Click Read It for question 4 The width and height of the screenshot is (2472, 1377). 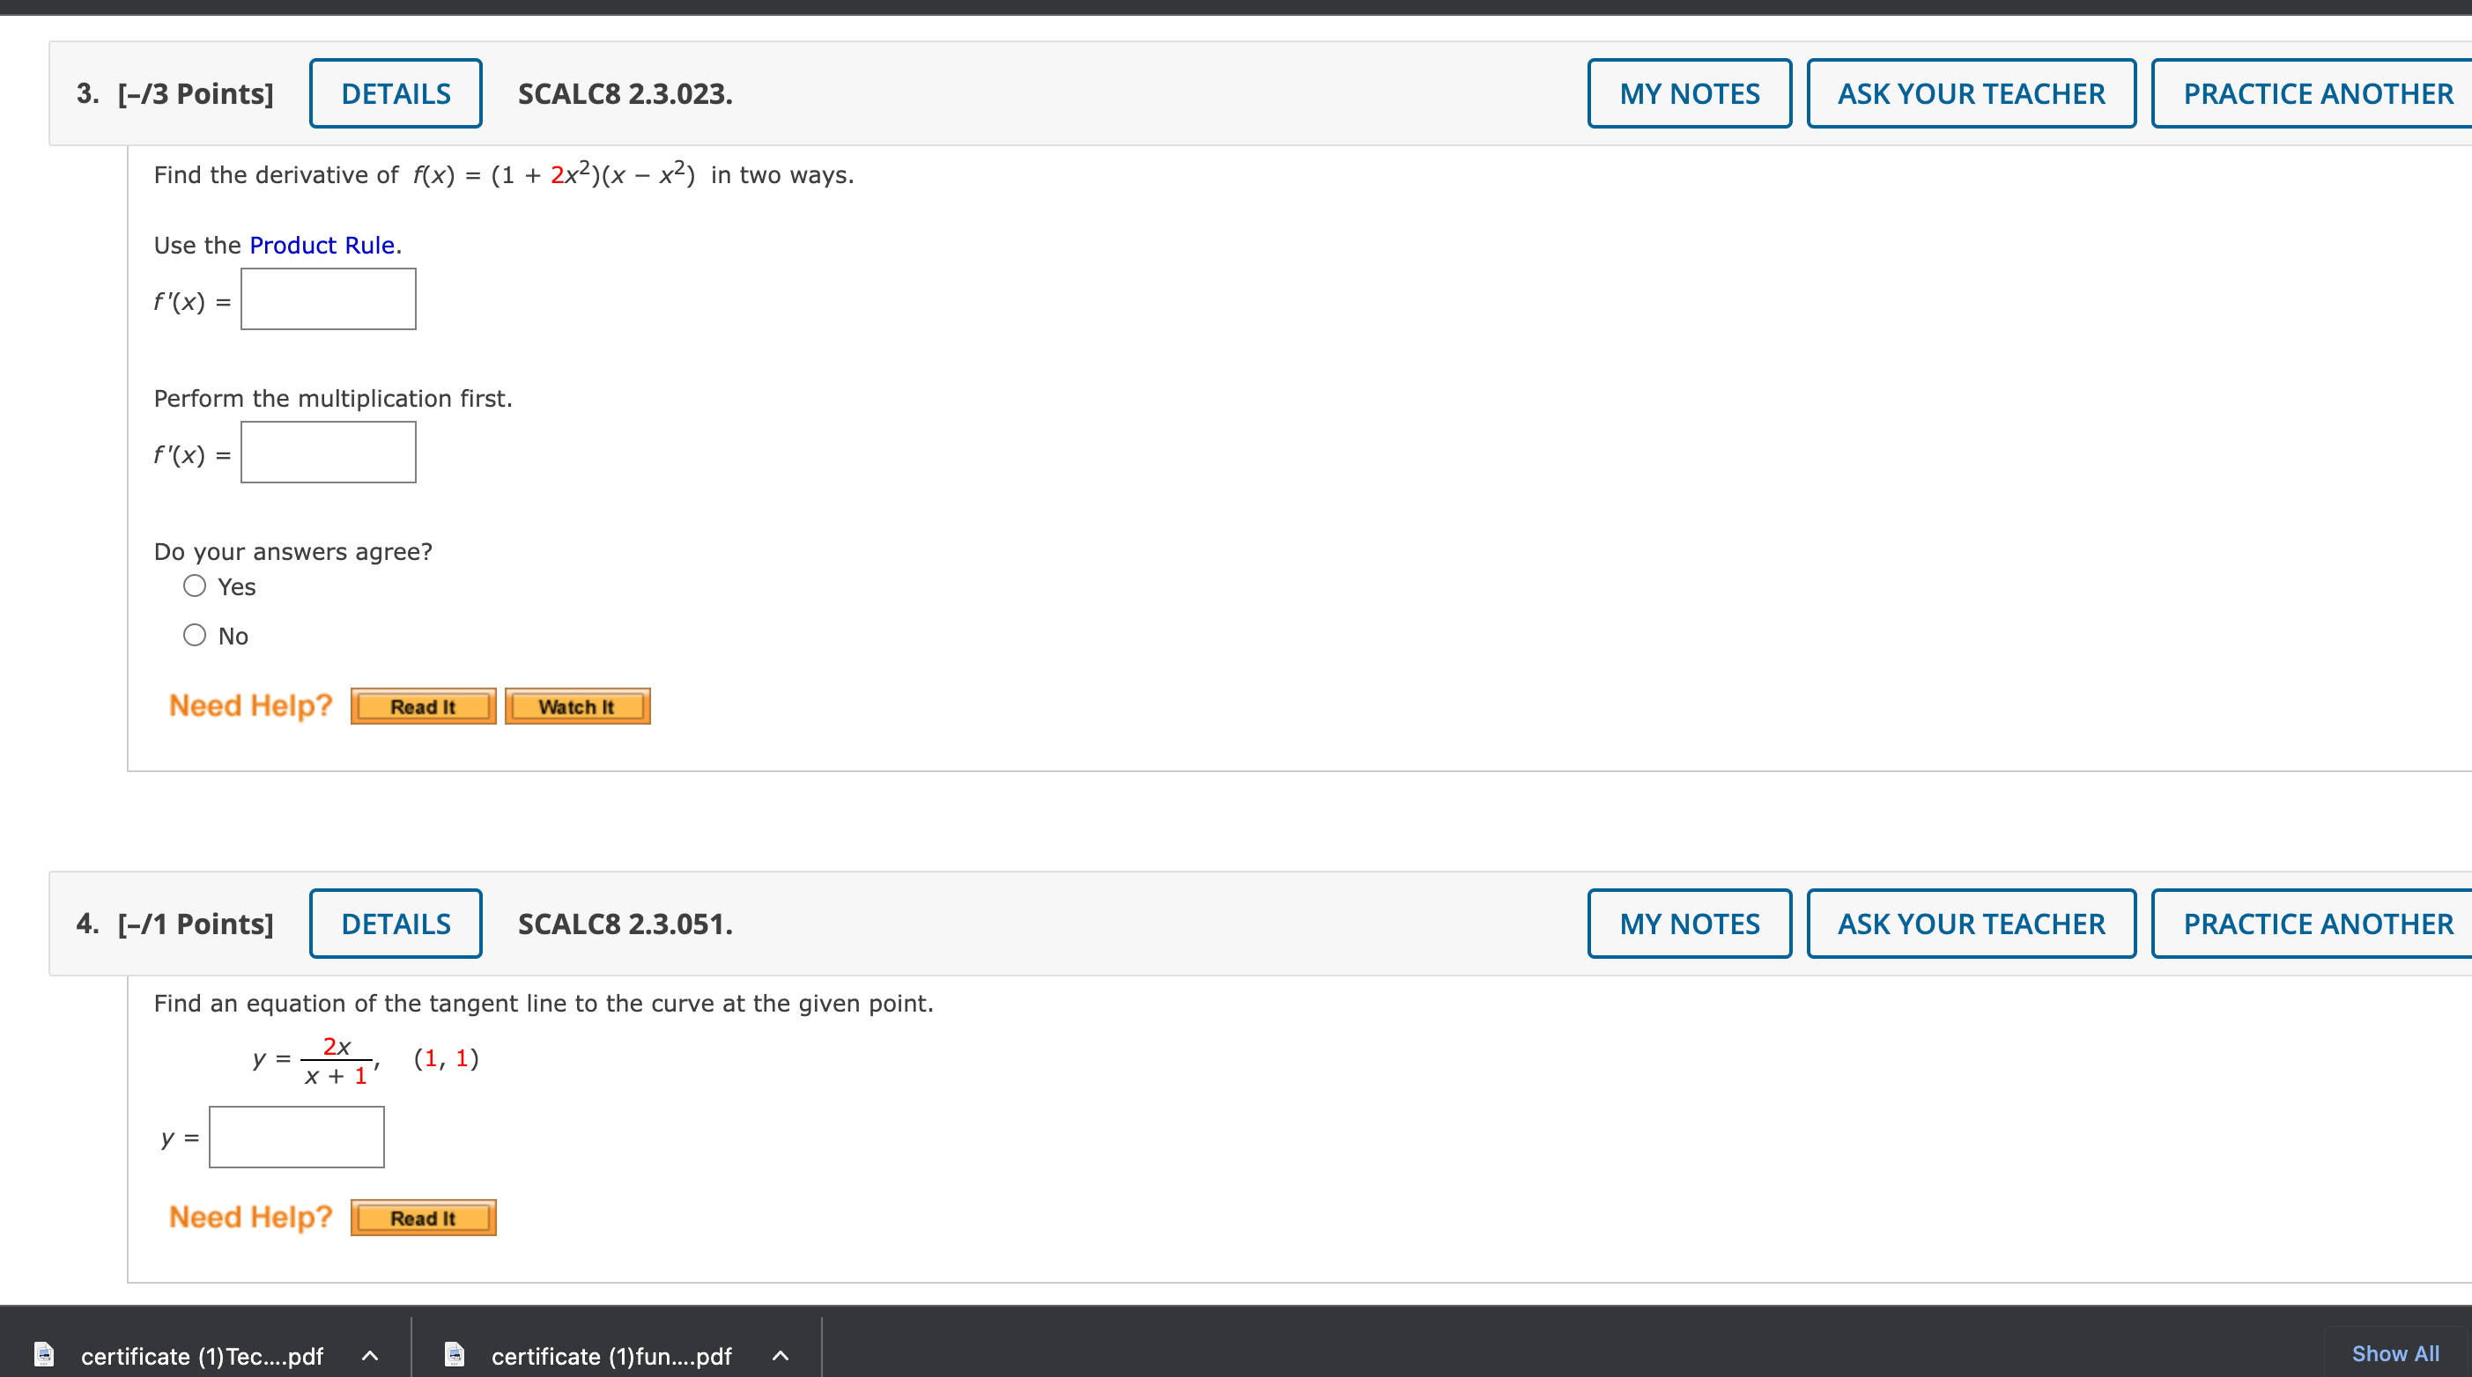click(422, 1217)
